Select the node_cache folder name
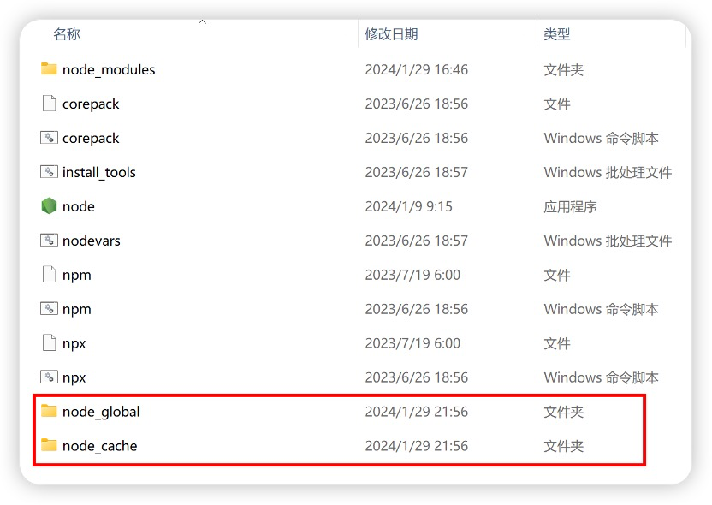This screenshot has width=712, height=505. [100, 446]
